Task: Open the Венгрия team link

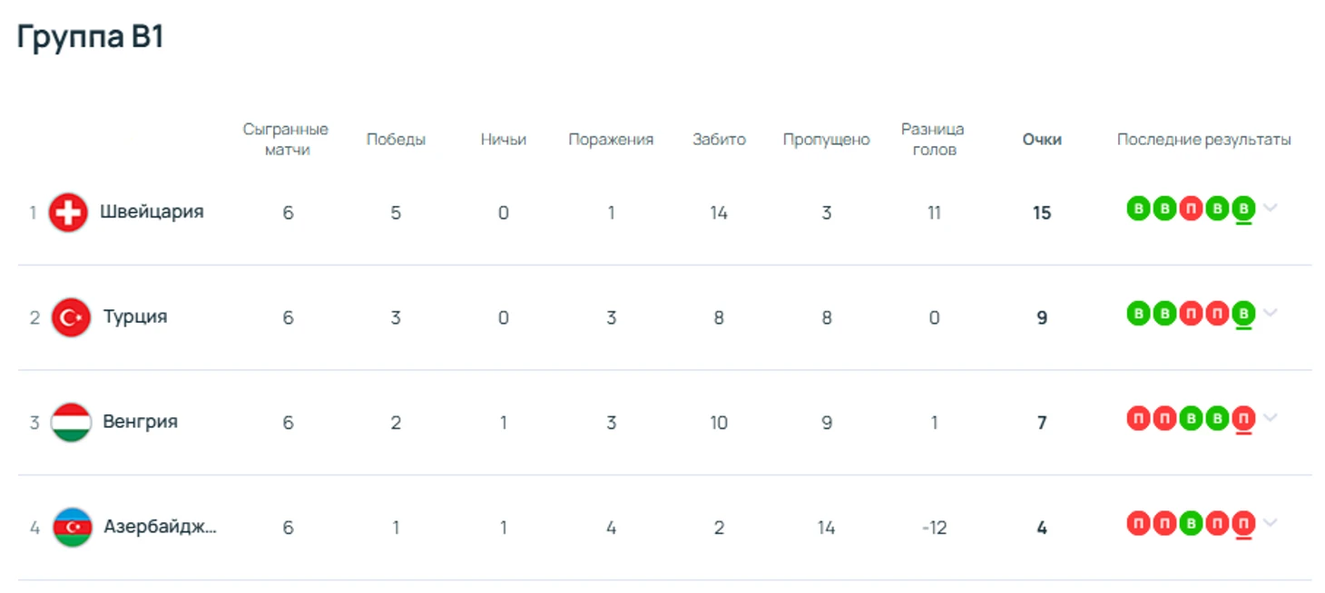Action: click(x=140, y=423)
